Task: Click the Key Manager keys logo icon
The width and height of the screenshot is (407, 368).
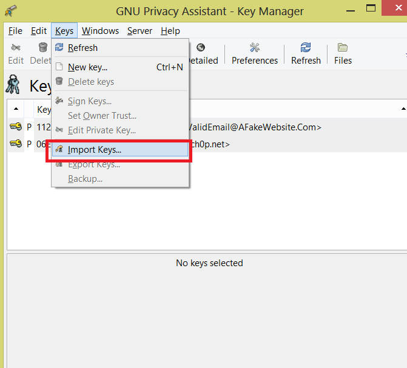Action: pyautogui.click(x=13, y=84)
